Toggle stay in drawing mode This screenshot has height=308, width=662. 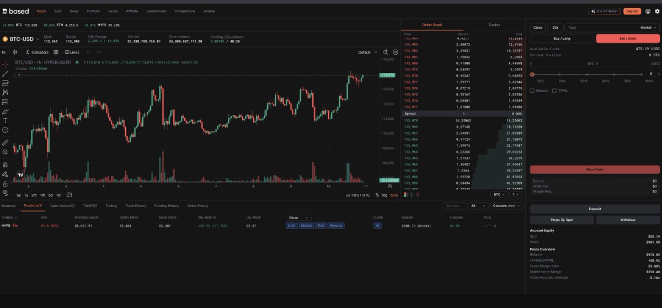(x=5, y=174)
